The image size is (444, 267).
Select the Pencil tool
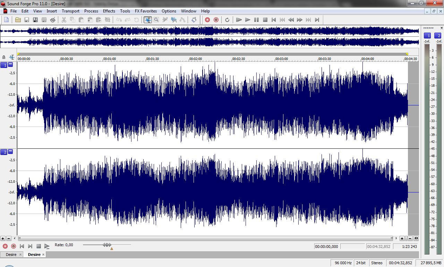[x=165, y=20]
